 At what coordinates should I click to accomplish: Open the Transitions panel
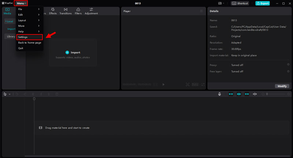pos(66,11)
